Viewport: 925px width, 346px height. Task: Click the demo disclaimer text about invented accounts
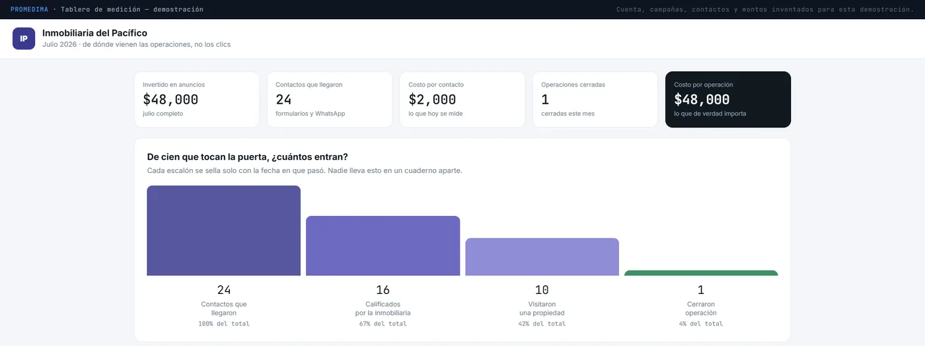(x=765, y=9)
